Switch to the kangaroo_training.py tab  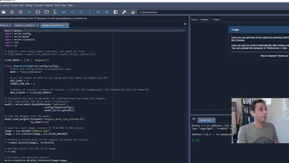(x=25, y=25)
